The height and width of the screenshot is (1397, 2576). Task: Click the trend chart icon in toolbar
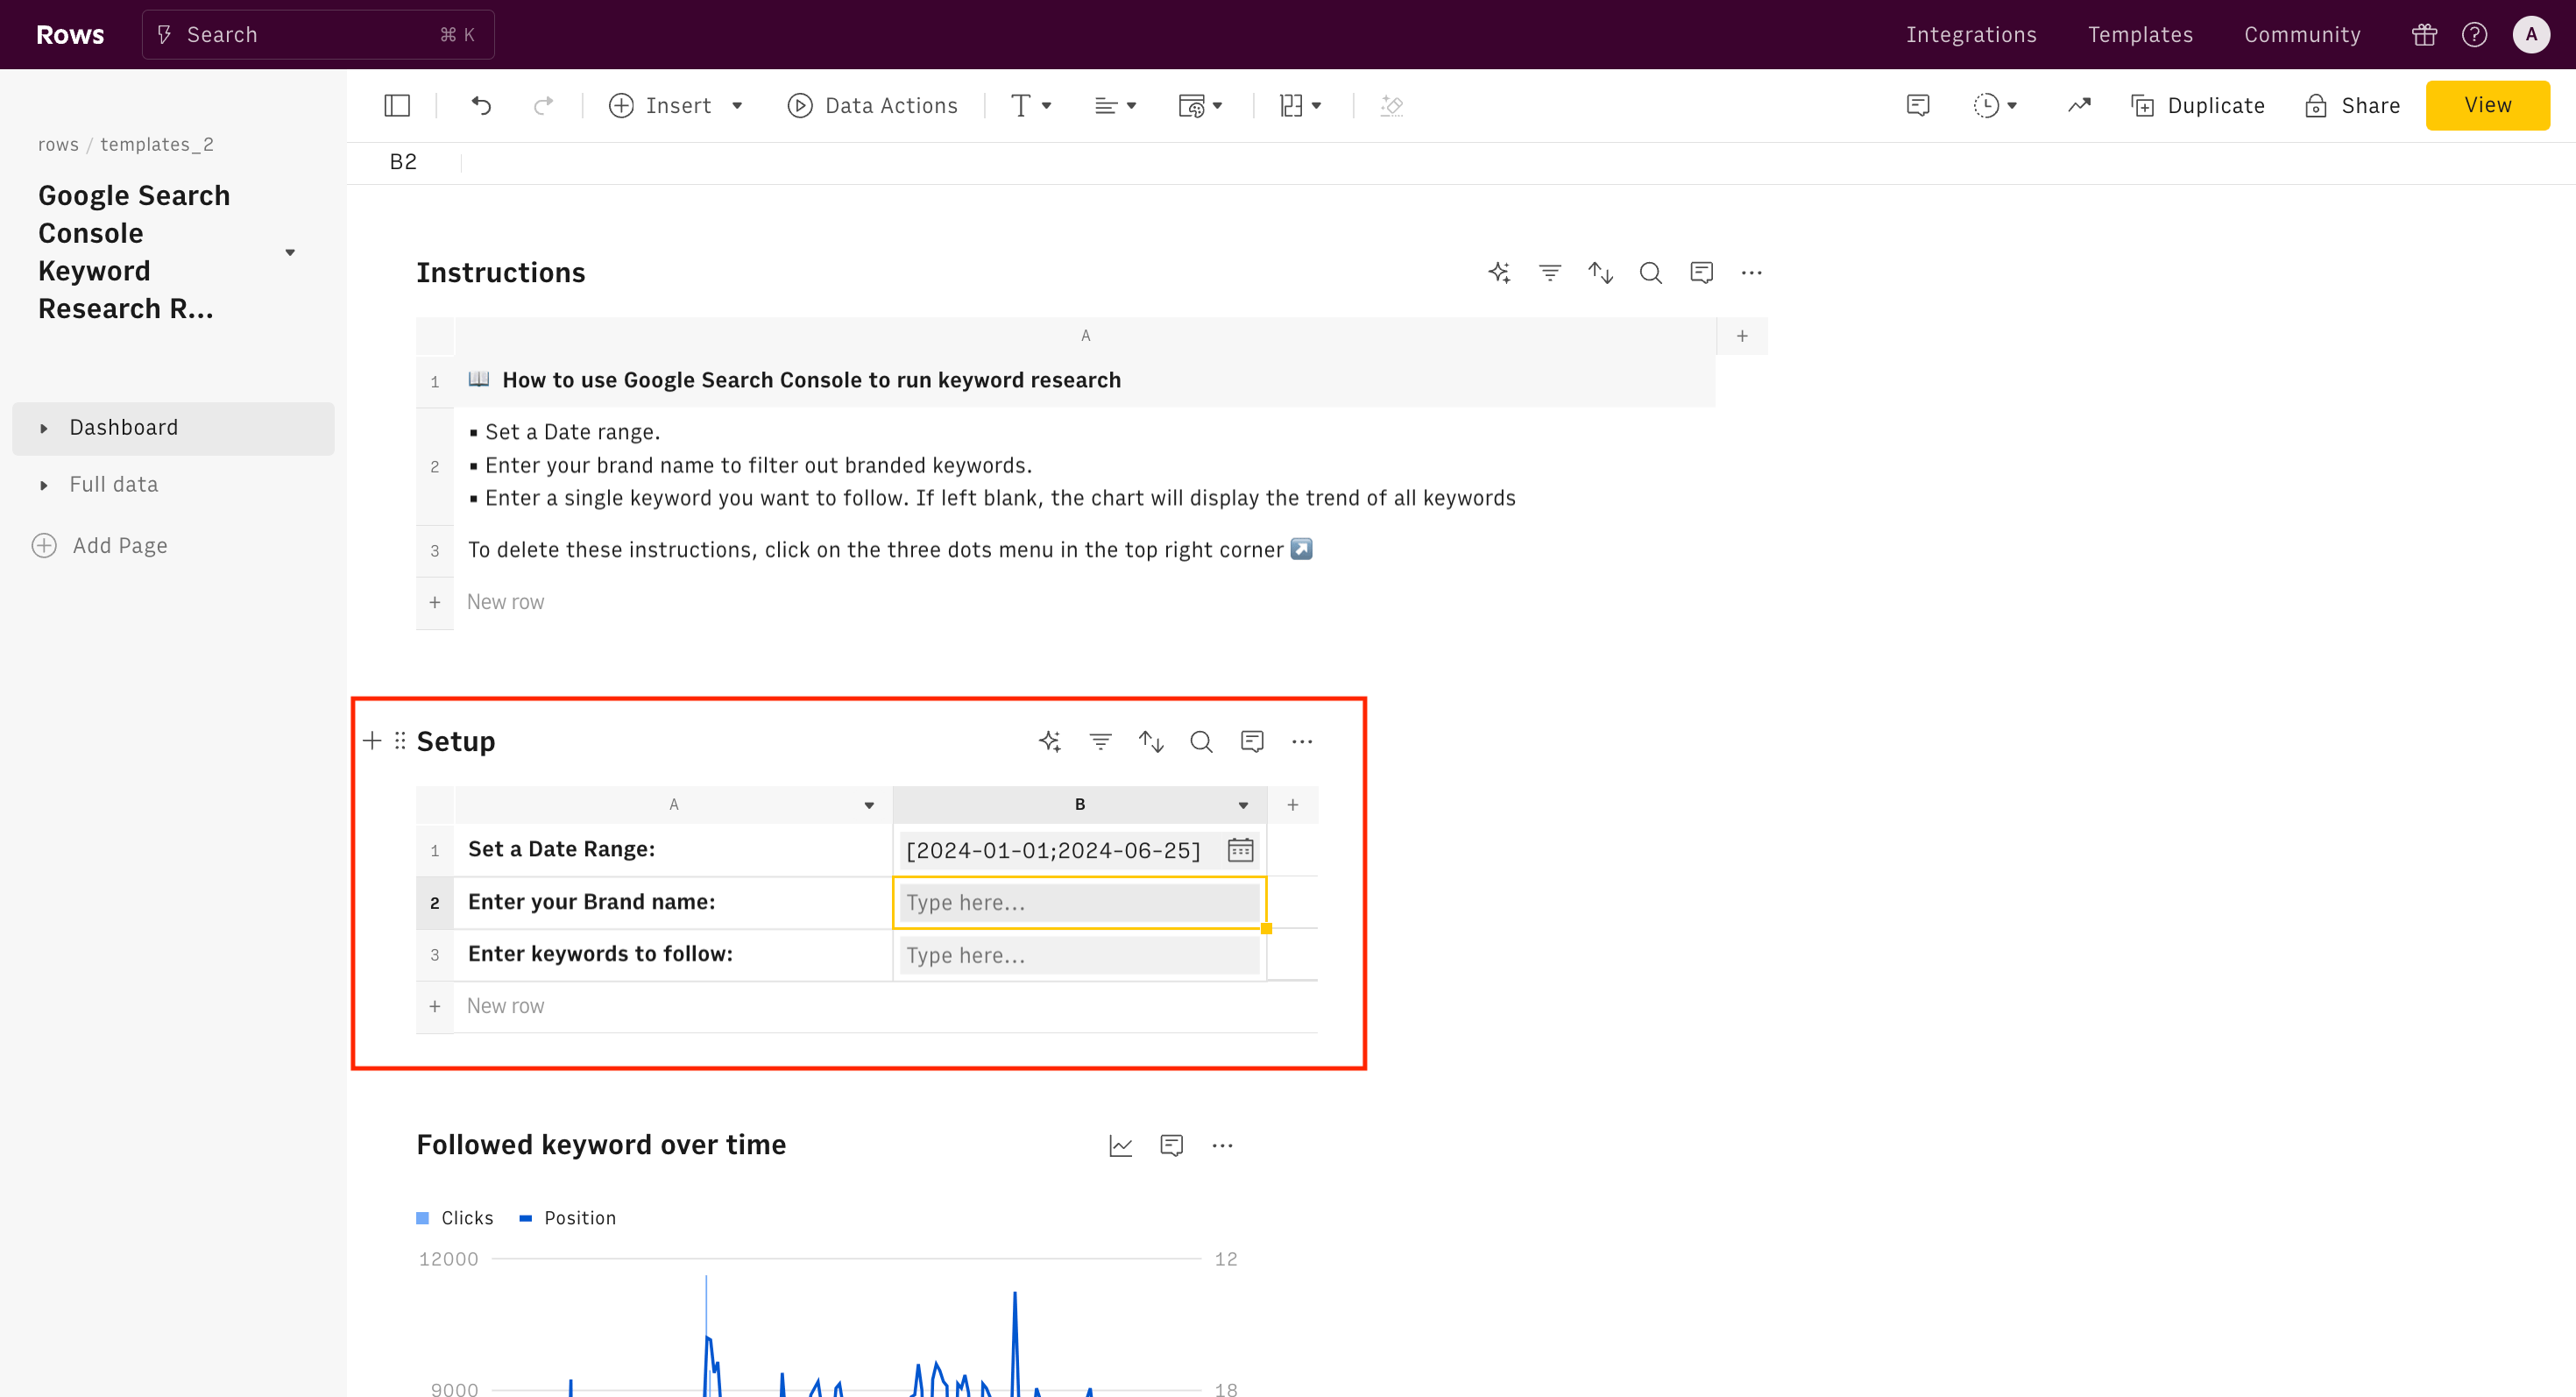point(2079,106)
